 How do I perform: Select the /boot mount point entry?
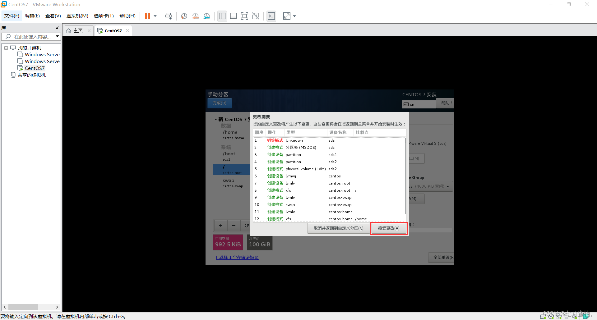coord(232,156)
